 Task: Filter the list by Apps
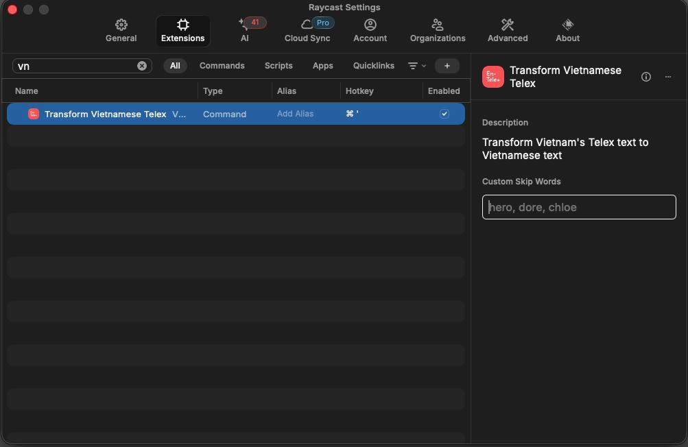pyautogui.click(x=323, y=66)
